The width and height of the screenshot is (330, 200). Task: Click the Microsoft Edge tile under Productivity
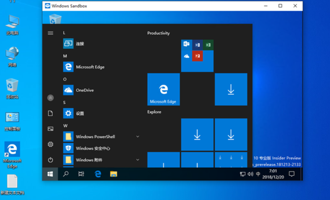(164, 90)
